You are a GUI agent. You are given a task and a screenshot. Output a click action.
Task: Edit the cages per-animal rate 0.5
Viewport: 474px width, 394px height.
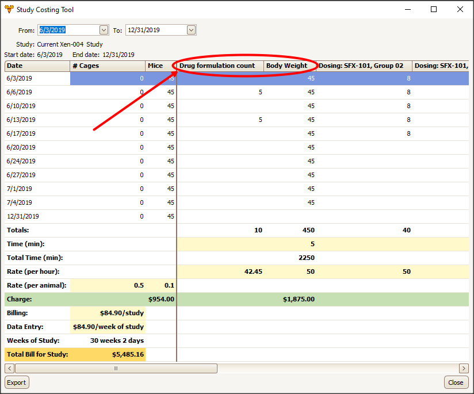coord(139,285)
